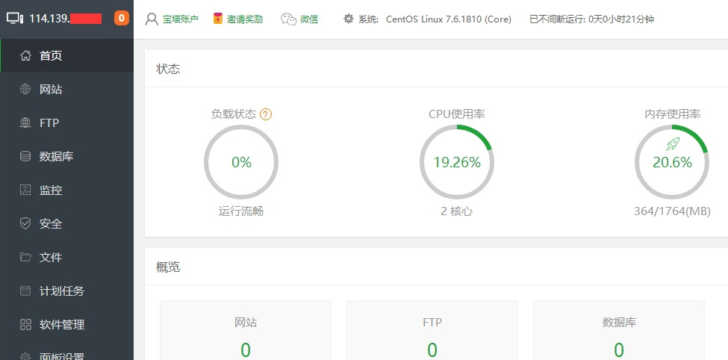Click the database icon for 数据库

point(25,156)
